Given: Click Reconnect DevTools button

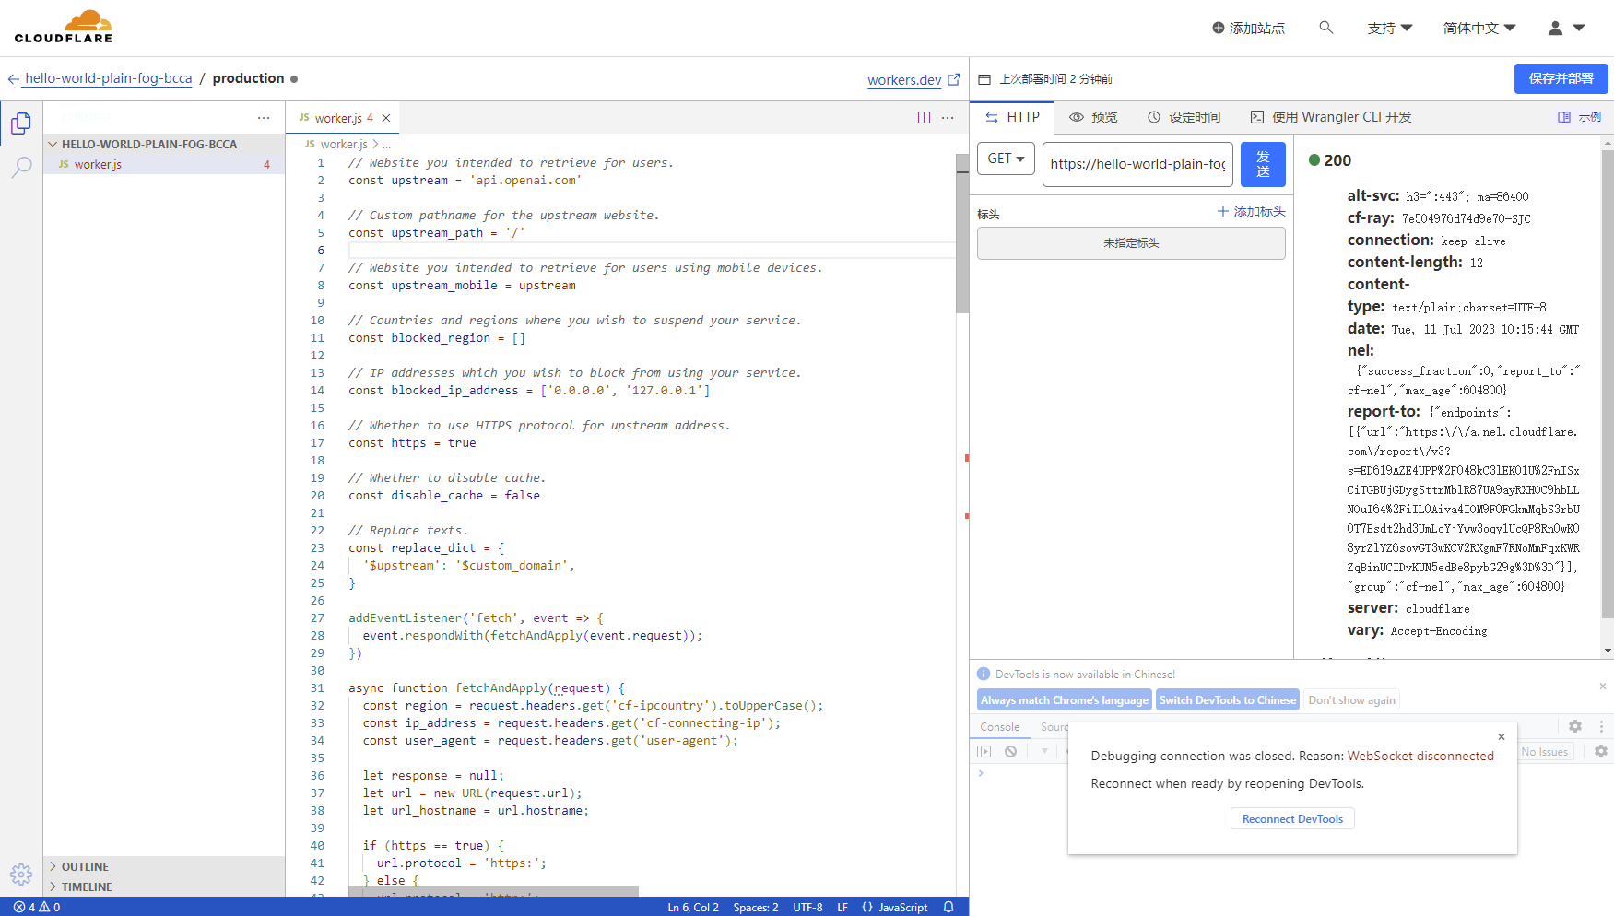Looking at the screenshot, I should (1292, 818).
